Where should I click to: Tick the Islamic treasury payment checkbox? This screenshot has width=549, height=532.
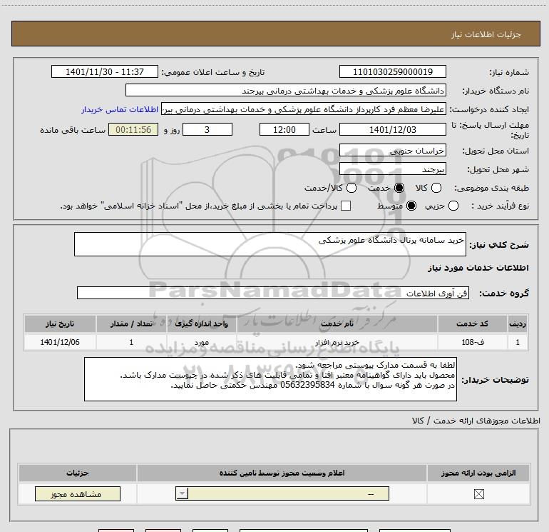(346, 206)
